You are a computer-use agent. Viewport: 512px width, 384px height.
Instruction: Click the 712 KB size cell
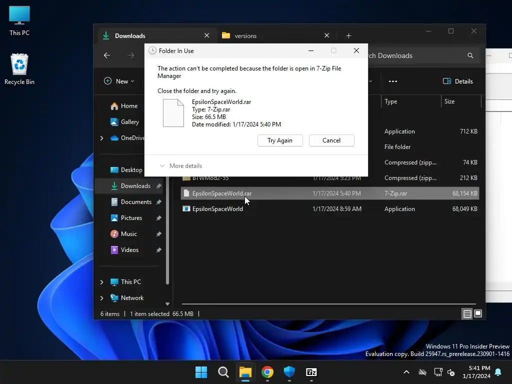pos(468,131)
